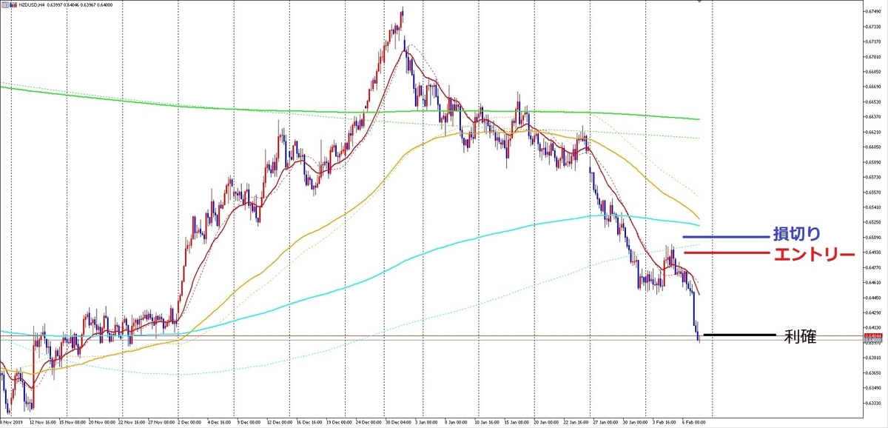This screenshot has width=888, height=428.
Task: Click the 0.64610 price scale label
Action: coord(873,282)
